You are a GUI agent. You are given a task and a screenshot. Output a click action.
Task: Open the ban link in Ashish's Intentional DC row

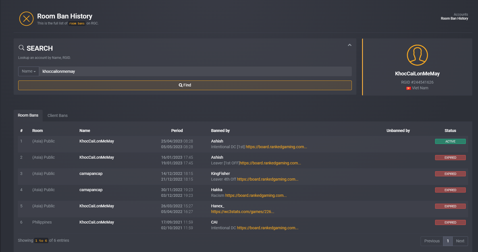[x=276, y=147]
